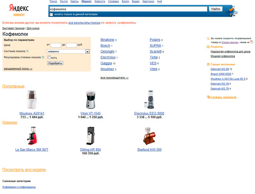Tick the 'искать только в данной категории' checkbox
Viewport: 255px width, 194px height.
[x=51, y=14]
